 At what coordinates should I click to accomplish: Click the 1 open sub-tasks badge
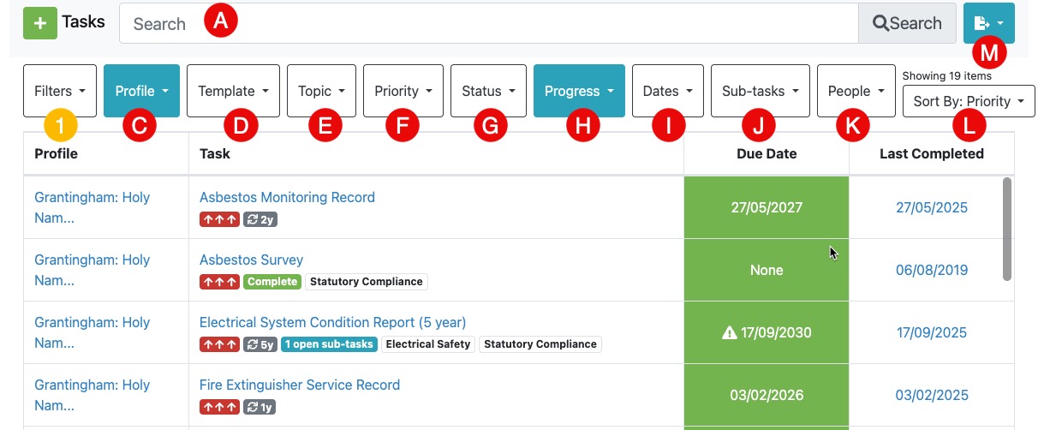click(330, 344)
